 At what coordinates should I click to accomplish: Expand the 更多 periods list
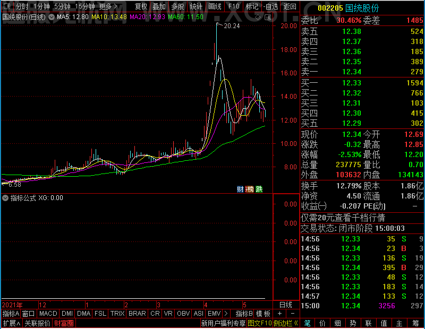pyautogui.click(x=108, y=6)
